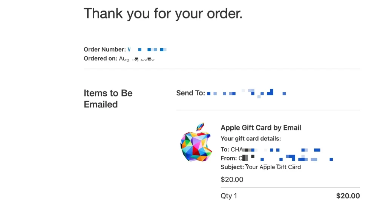Click the "From:" label in gift card details
This screenshot has height=205, width=386.
tap(229, 158)
